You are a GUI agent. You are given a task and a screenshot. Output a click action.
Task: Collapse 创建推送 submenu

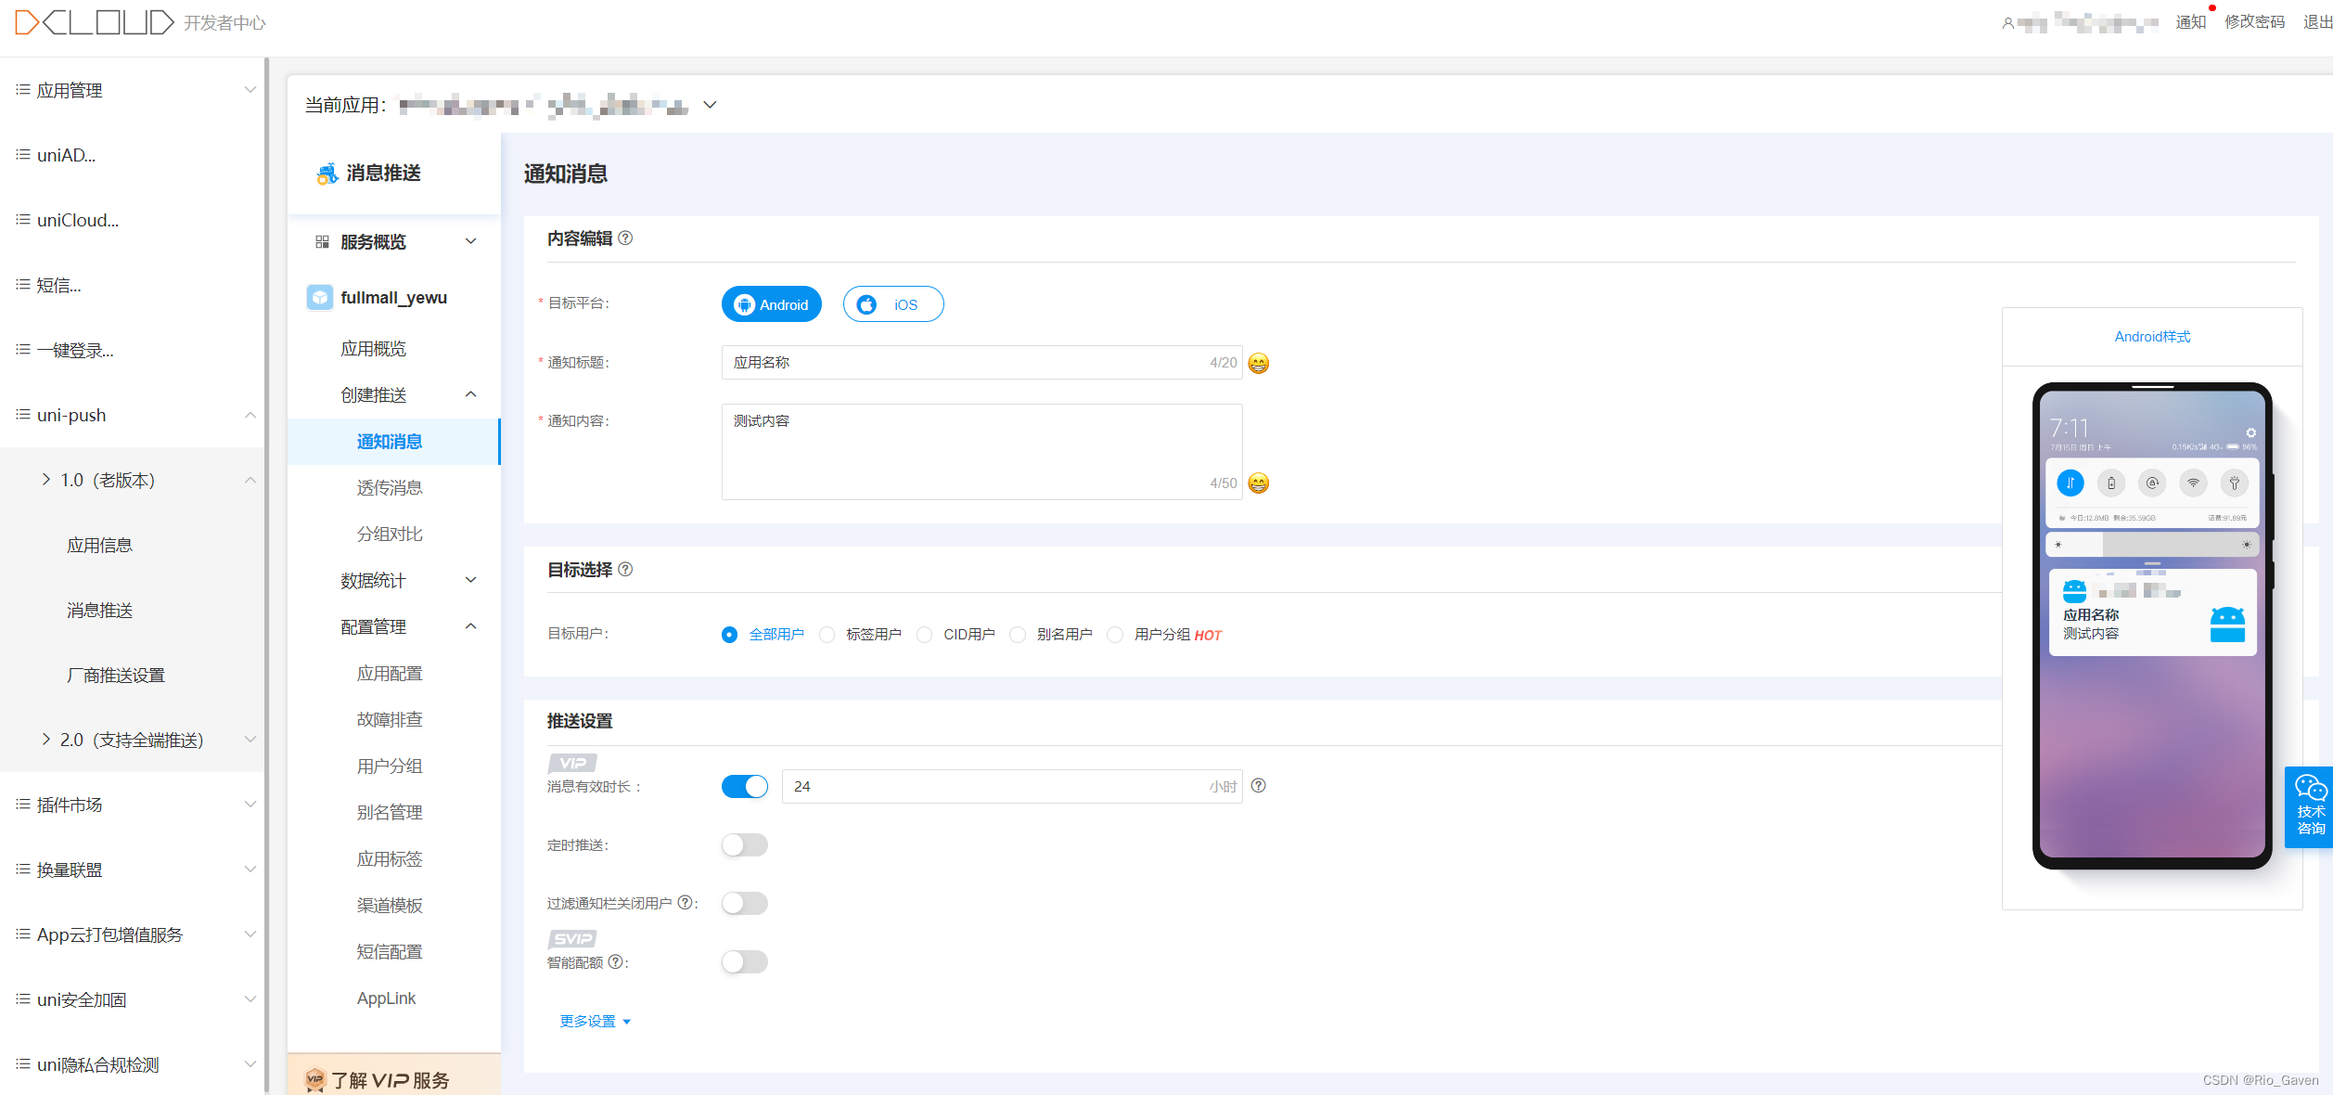click(470, 394)
